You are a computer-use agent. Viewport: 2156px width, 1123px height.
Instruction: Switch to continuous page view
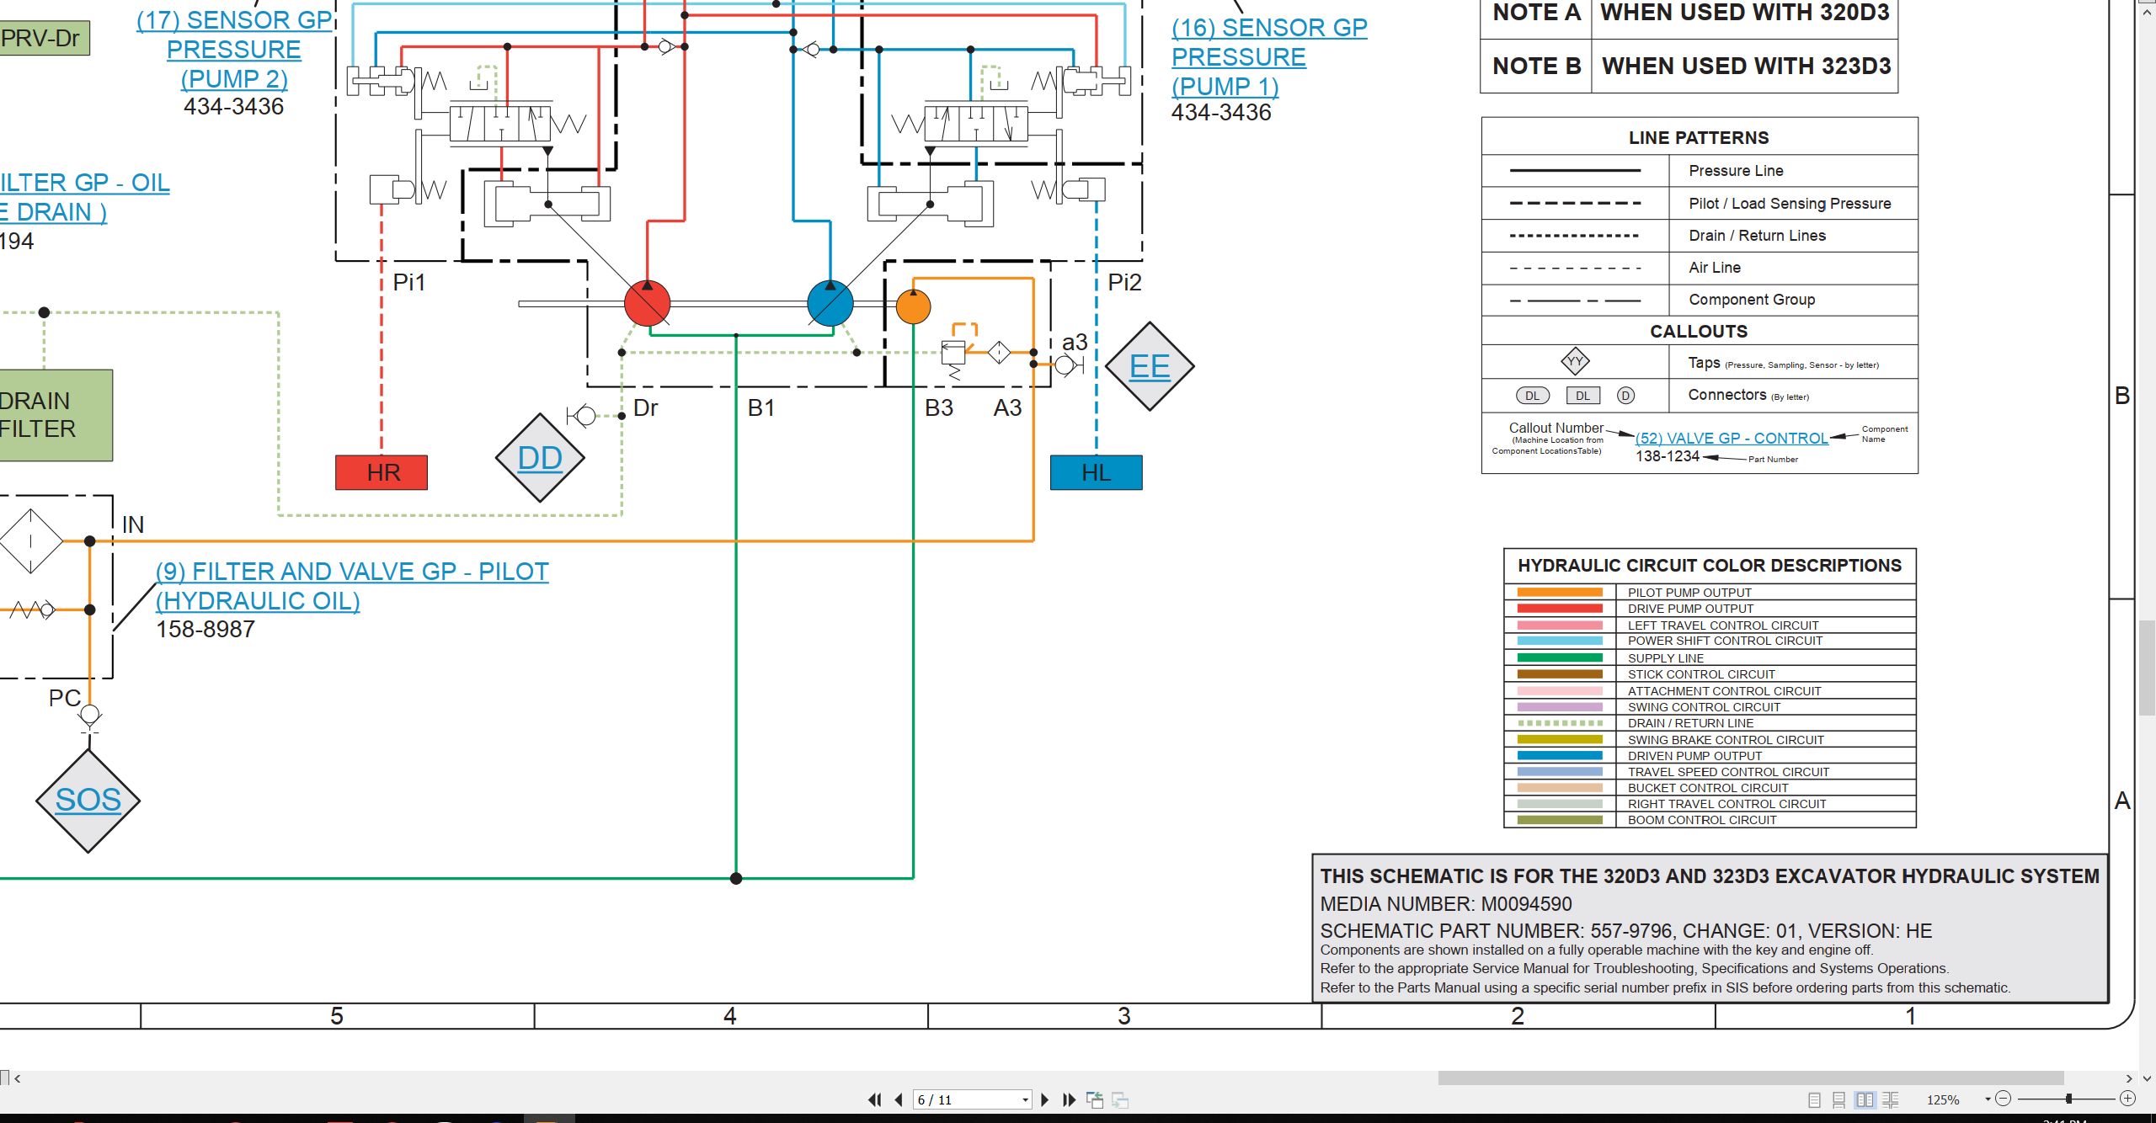tap(1839, 1099)
